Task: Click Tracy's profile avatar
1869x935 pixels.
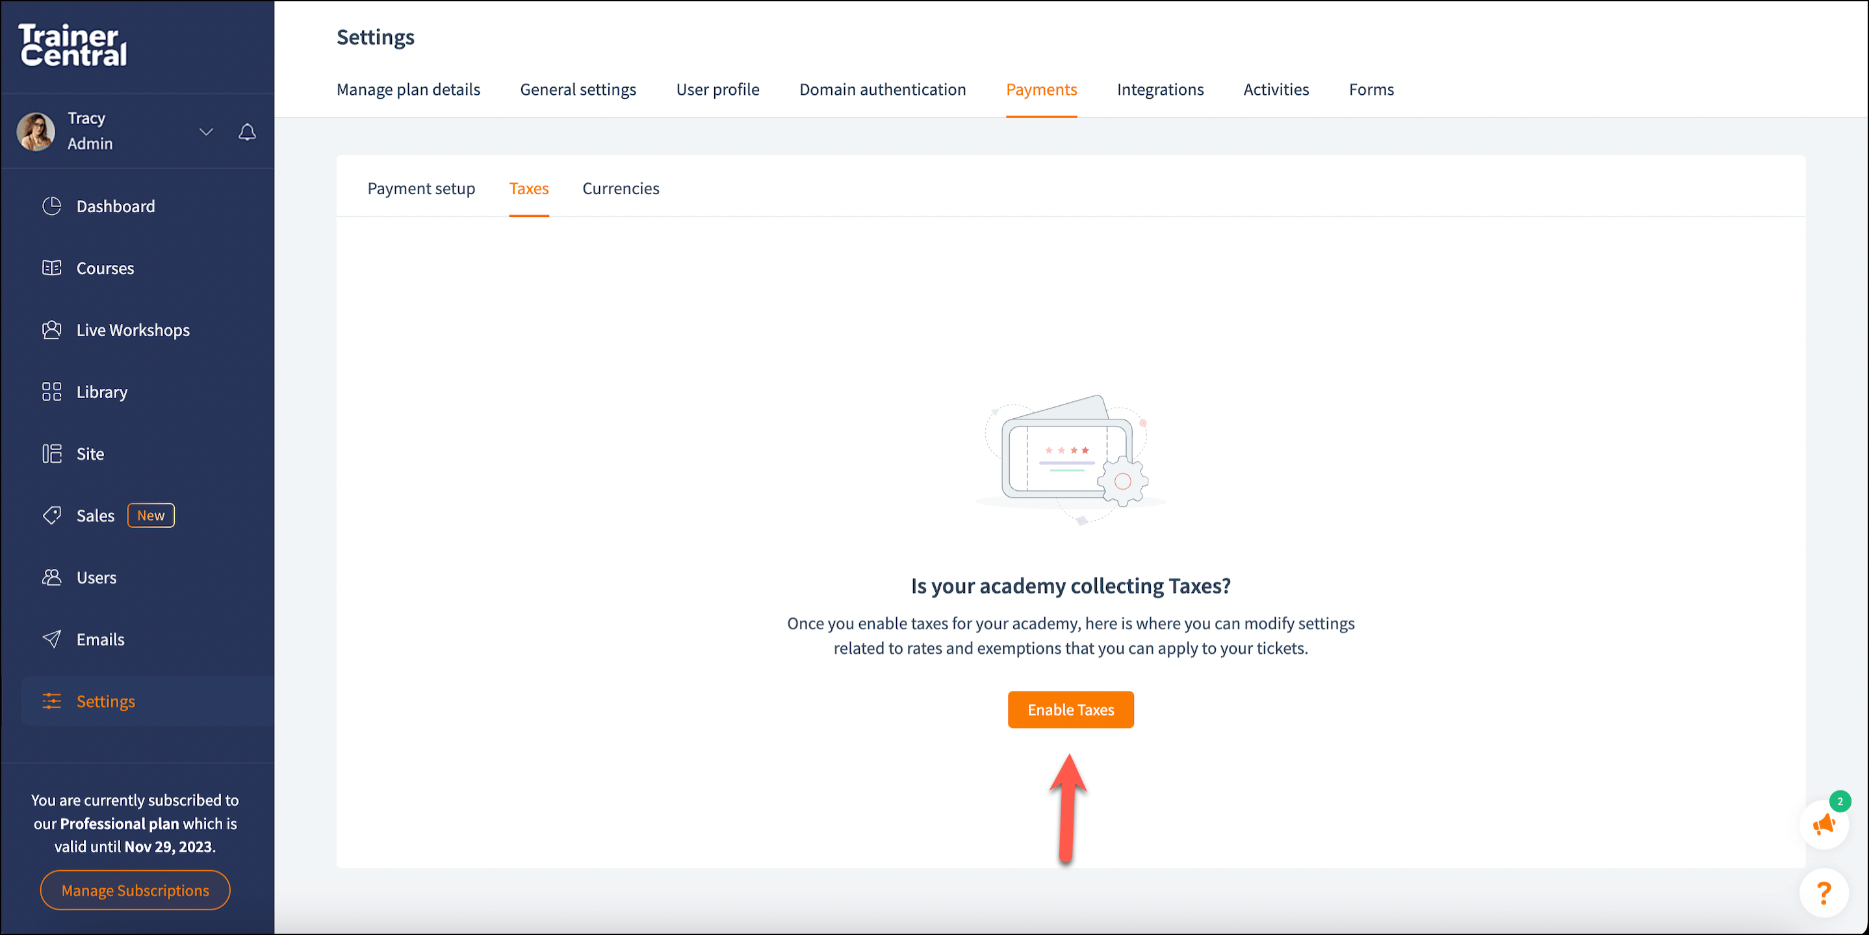Action: (36, 131)
